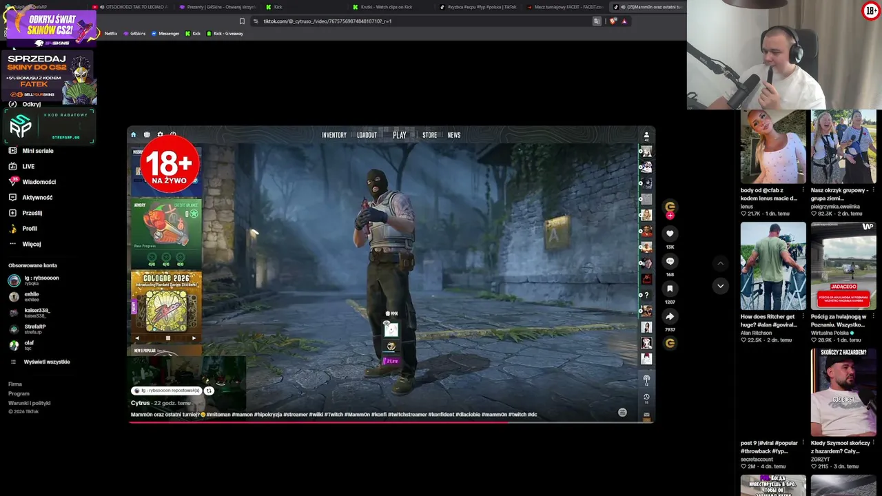Share the video using the arrow icon

(x=670, y=316)
